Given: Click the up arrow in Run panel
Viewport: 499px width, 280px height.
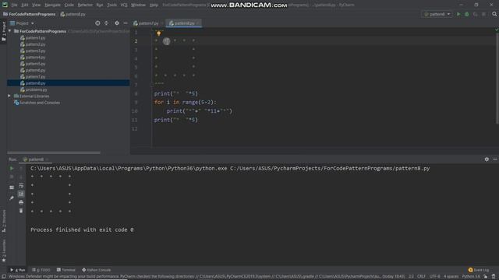Looking at the screenshot, I should (x=21, y=168).
